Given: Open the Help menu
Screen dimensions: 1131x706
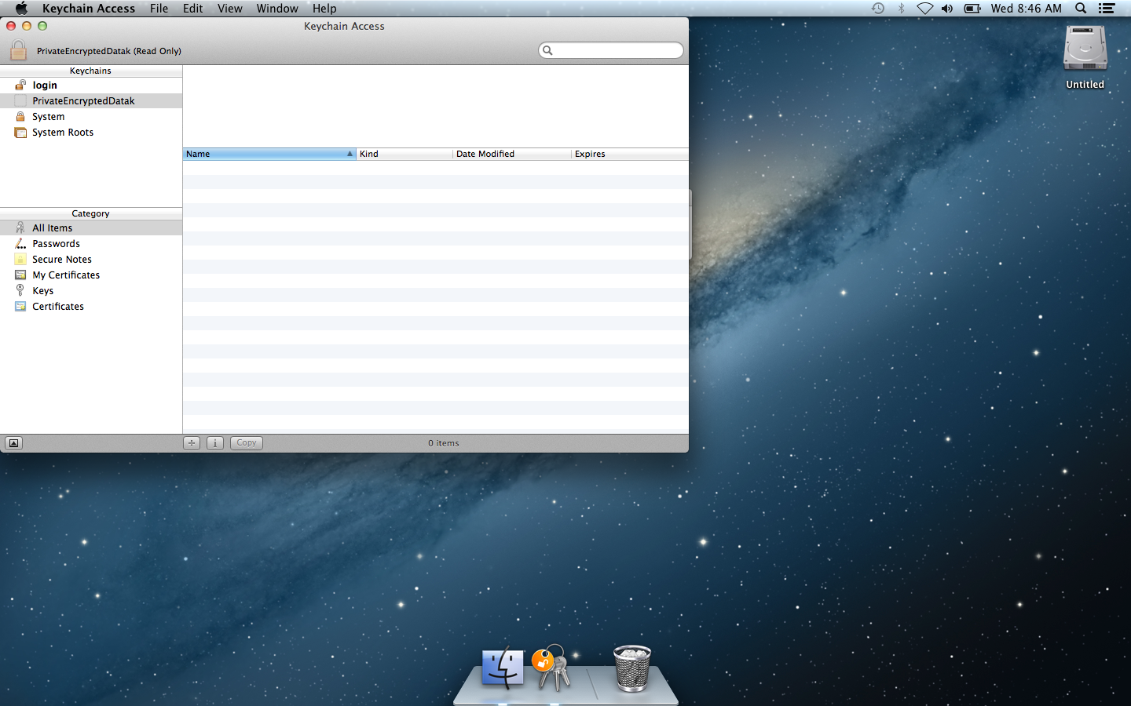Looking at the screenshot, I should pos(324,8).
